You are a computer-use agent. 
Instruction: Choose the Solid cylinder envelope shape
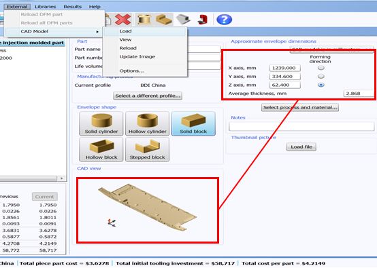[101, 123]
